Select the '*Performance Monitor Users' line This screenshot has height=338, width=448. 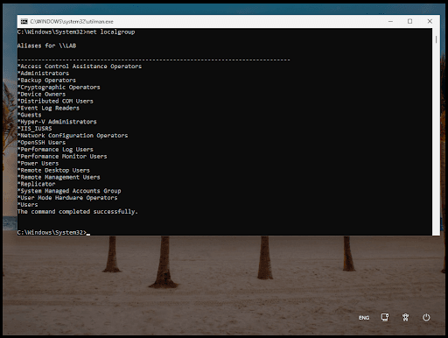pos(62,157)
